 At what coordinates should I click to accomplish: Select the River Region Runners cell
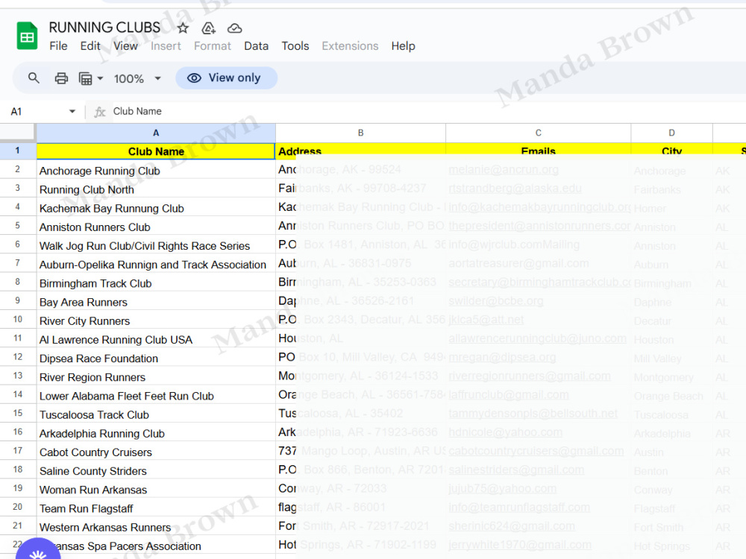[x=156, y=376]
